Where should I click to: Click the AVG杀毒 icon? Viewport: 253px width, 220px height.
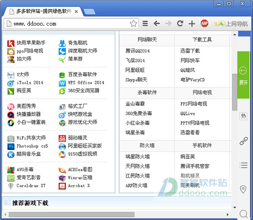(11, 170)
